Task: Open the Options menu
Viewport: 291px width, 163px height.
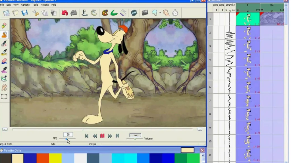Action: 25,5
